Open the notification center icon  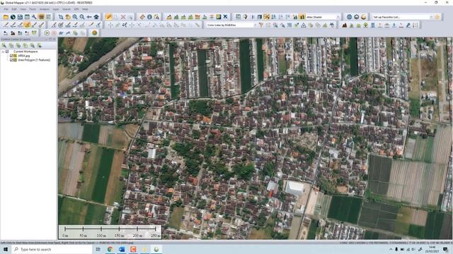coord(445,249)
